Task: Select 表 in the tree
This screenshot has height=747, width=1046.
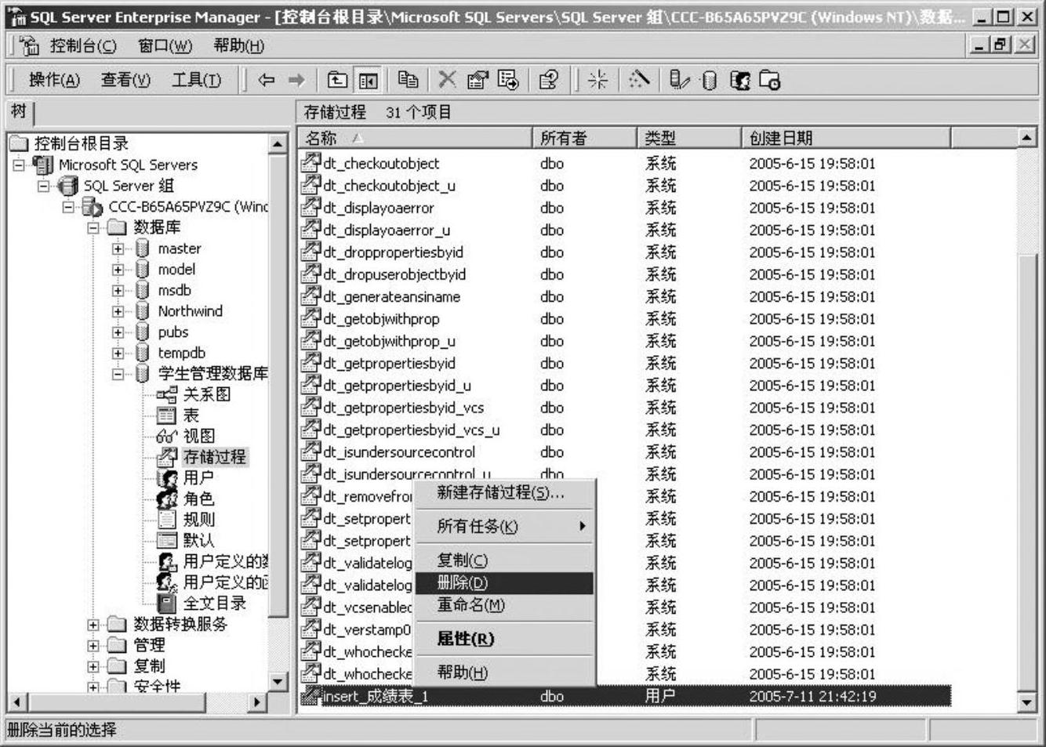Action: [x=191, y=415]
